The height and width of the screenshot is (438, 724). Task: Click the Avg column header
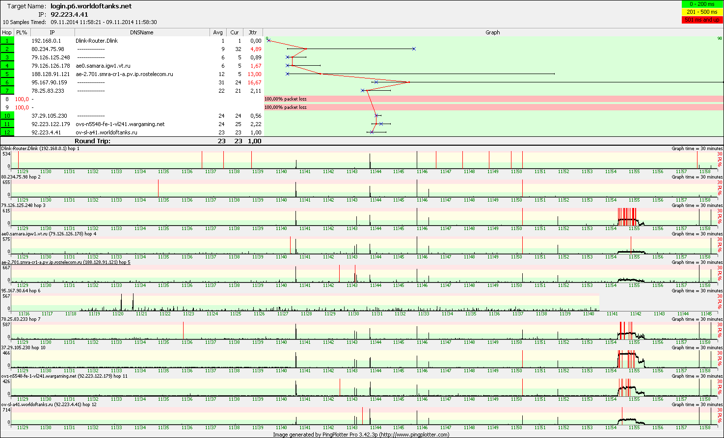tap(218, 32)
